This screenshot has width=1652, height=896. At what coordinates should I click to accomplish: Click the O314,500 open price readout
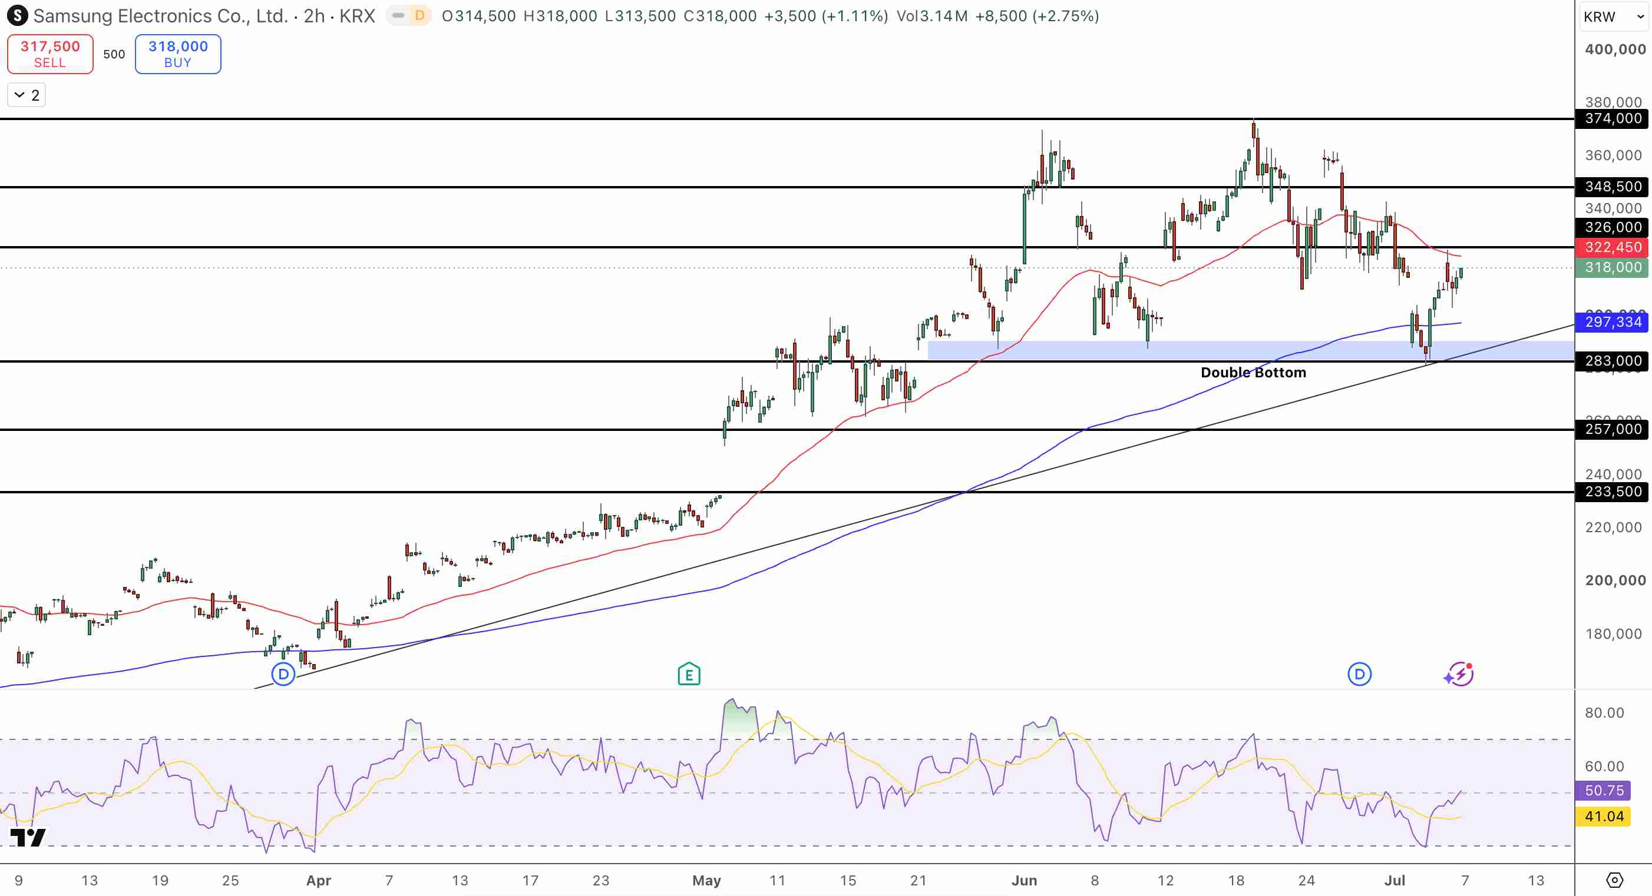[478, 16]
